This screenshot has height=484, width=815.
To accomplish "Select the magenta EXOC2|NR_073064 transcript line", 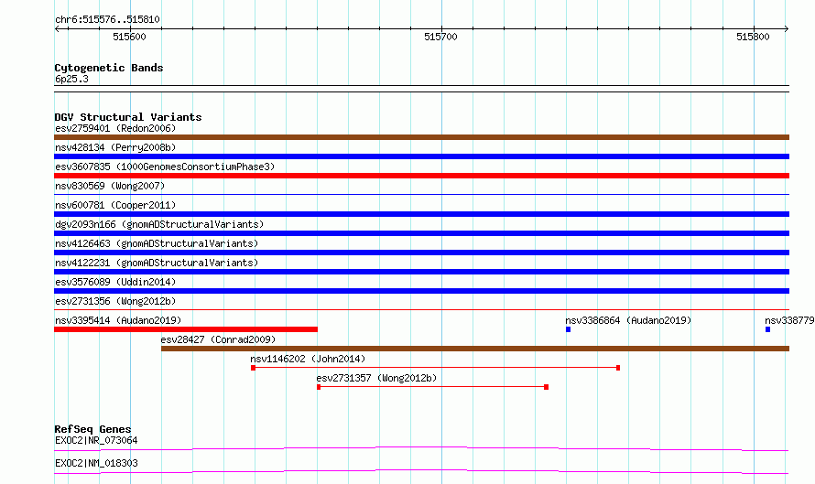I will (421, 448).
